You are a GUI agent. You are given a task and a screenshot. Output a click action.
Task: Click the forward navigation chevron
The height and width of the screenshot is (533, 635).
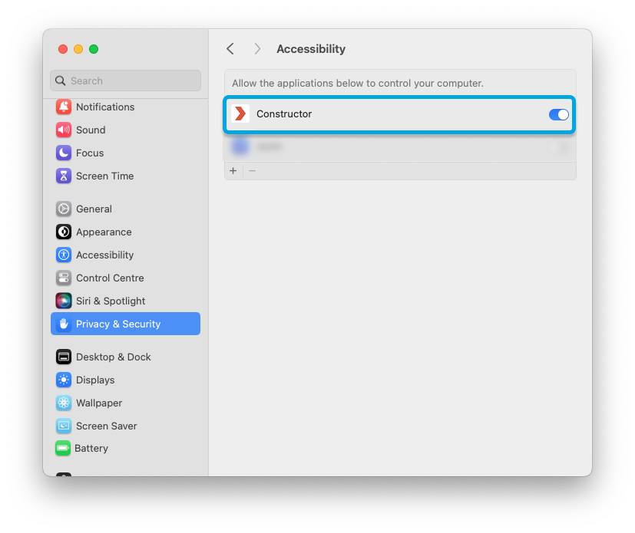point(257,48)
